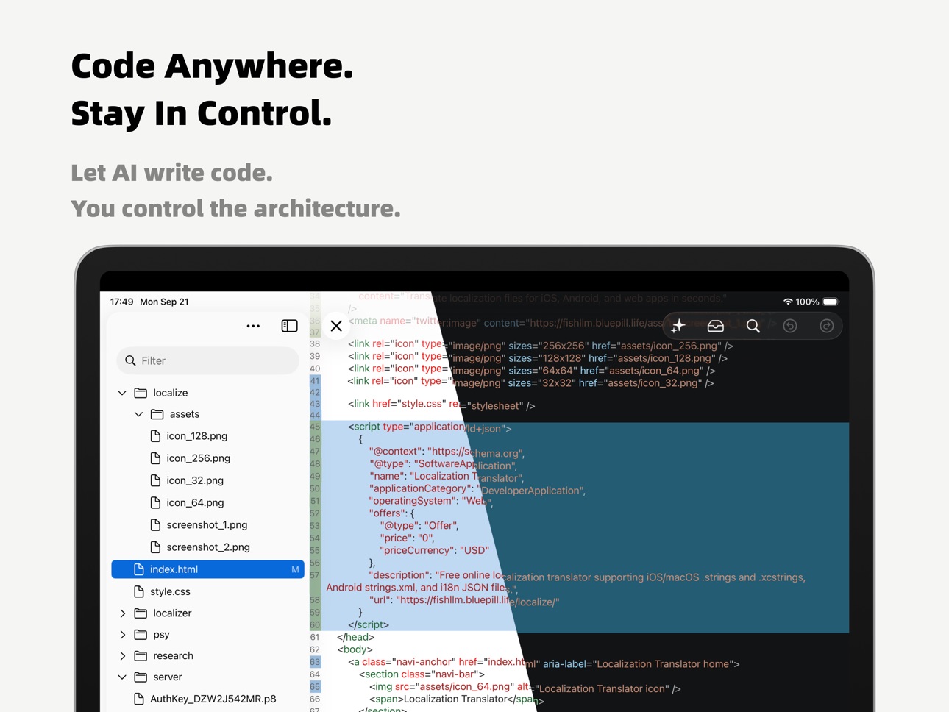This screenshot has width=949, height=712.
Task: Click line number 45 in the gutter
Action: (x=315, y=427)
